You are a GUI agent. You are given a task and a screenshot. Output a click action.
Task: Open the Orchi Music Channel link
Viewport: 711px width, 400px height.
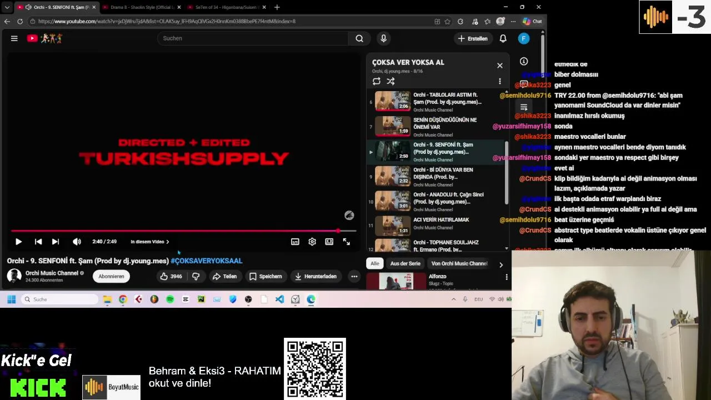(x=52, y=273)
